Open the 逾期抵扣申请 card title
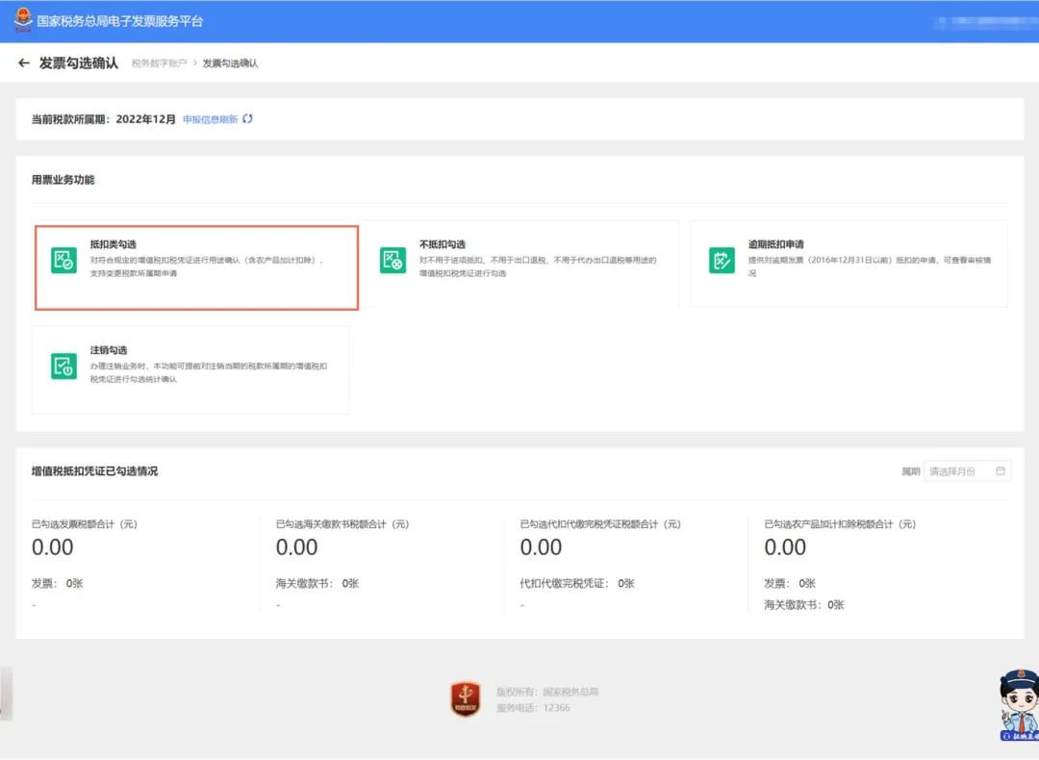The height and width of the screenshot is (760, 1039). (x=776, y=245)
